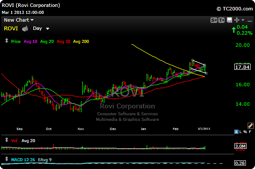Viewport: 255px width, 169px height.
Task: Select the Avg 50 moving average label
Action: pyautogui.click(x=63, y=42)
